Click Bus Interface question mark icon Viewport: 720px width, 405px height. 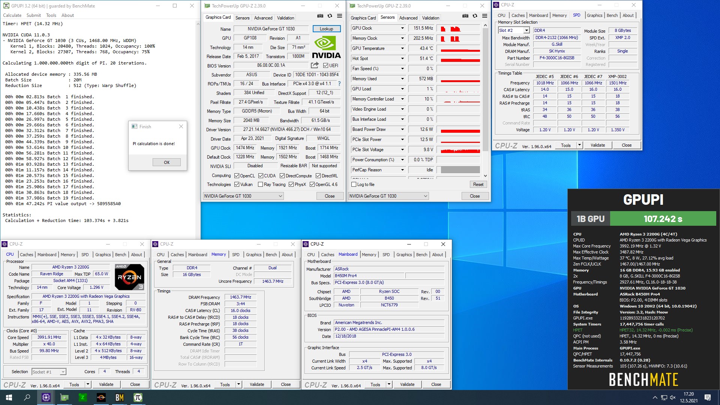[339, 84]
